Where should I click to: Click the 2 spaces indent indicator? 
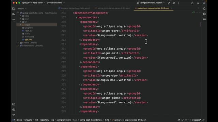click(x=197, y=120)
